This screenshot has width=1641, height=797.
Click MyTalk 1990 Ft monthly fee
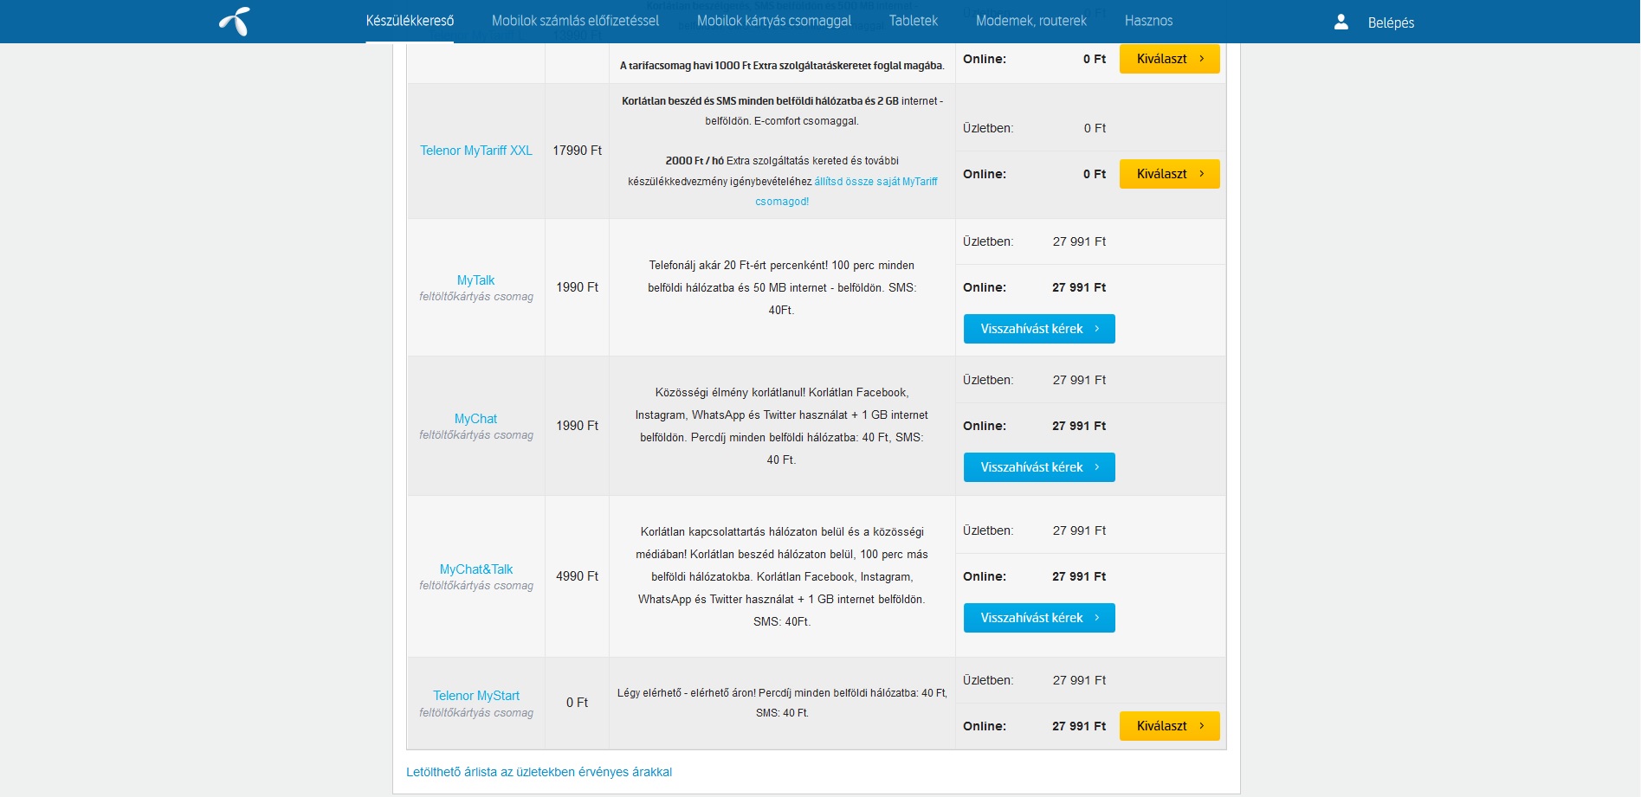click(x=577, y=287)
